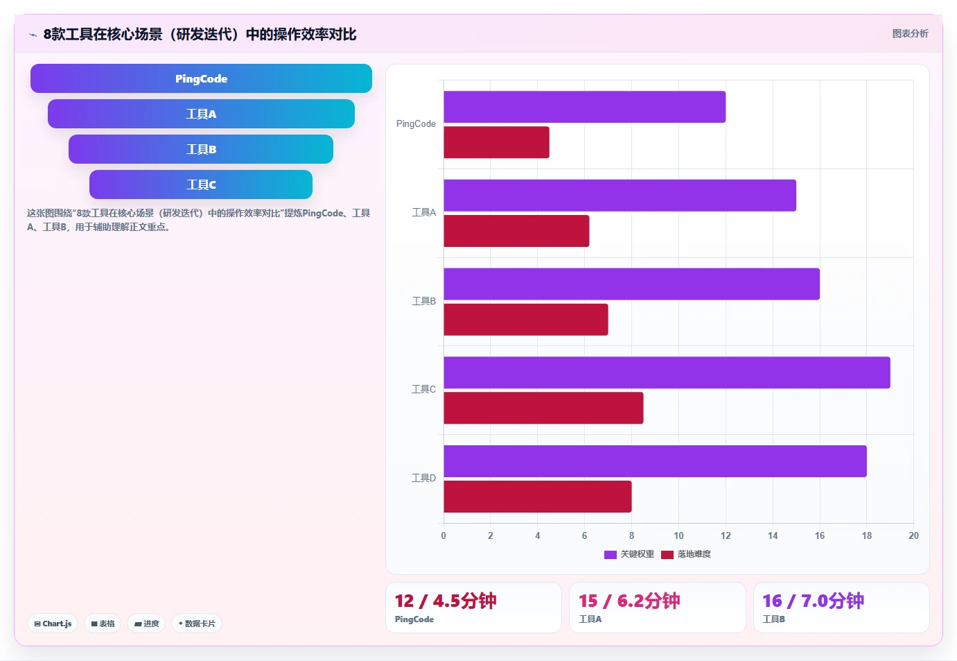Open the 16 / 7.0分钟 工具B card
Image resolution: width=957 pixels, height=661 pixels.
click(841, 608)
